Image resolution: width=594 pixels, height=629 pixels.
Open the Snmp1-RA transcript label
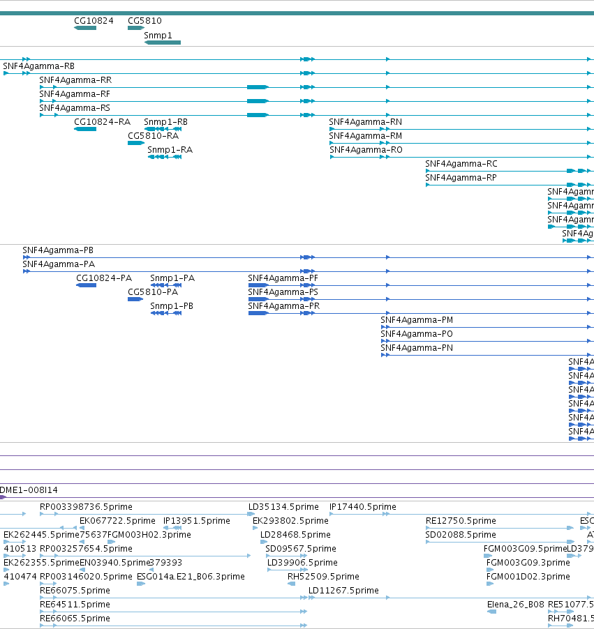tap(170, 150)
